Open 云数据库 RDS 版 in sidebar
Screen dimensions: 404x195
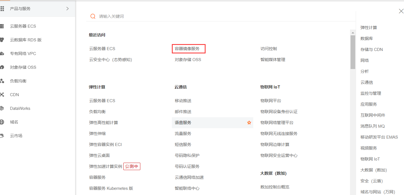click(x=26, y=40)
